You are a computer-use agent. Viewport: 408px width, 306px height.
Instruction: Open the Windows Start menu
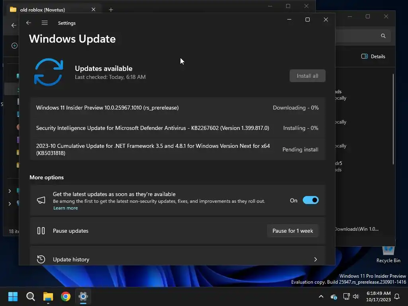[x=13, y=296]
